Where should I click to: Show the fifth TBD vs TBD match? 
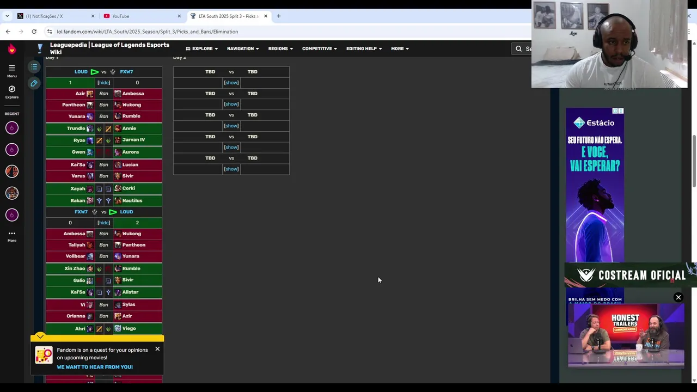pos(231,169)
